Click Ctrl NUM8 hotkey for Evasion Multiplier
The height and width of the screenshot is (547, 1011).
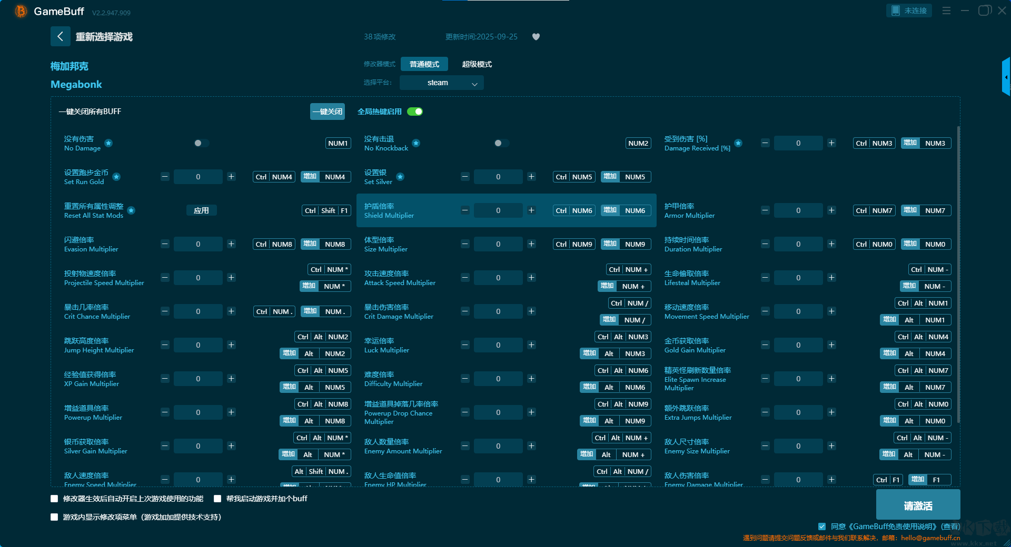point(274,244)
